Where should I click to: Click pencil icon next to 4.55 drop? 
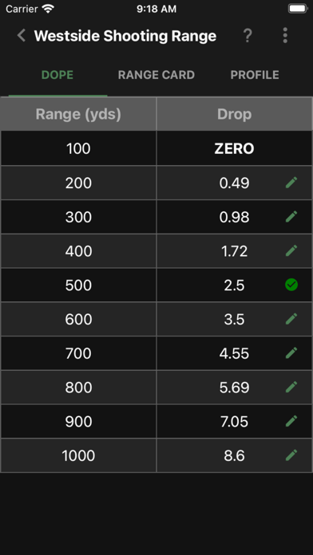pos(291,353)
